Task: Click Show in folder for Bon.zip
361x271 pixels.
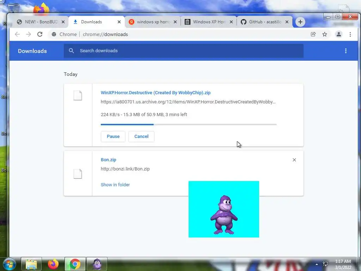Action: pos(115,185)
